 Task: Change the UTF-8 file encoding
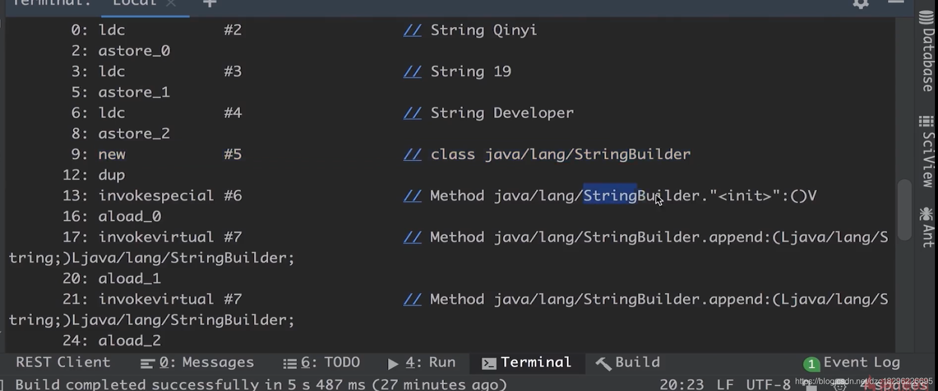coord(768,384)
